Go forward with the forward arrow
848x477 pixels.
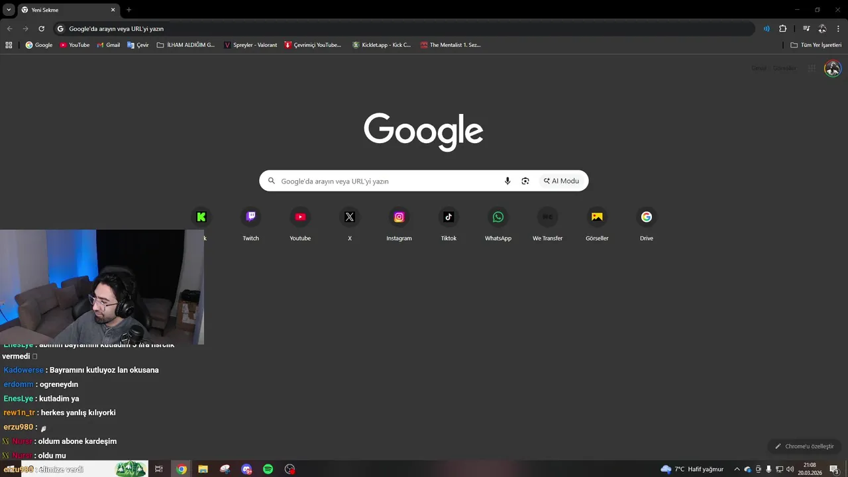coord(25,28)
